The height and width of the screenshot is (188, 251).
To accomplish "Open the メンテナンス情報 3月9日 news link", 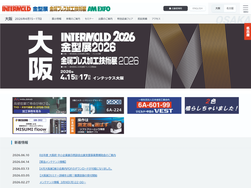I will (x=63, y=182).
